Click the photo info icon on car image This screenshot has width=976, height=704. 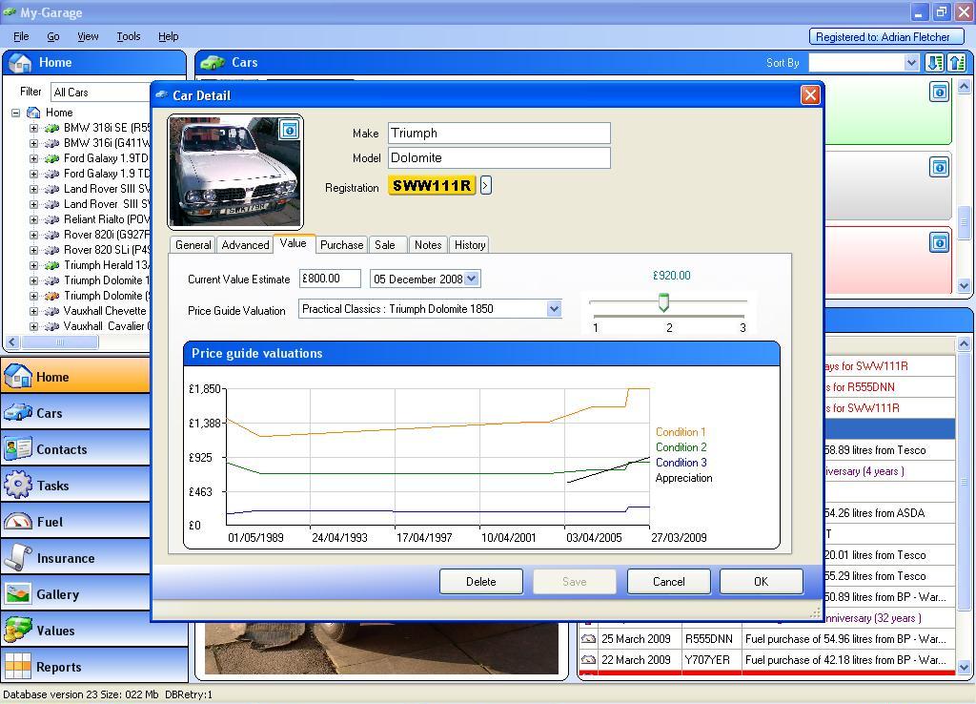click(x=289, y=130)
